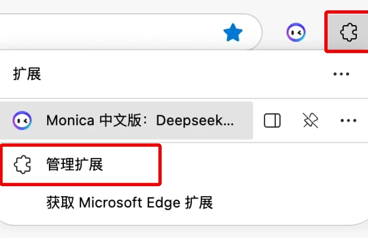
Task: Click the 扩展 panel heading
Action: [x=27, y=74]
